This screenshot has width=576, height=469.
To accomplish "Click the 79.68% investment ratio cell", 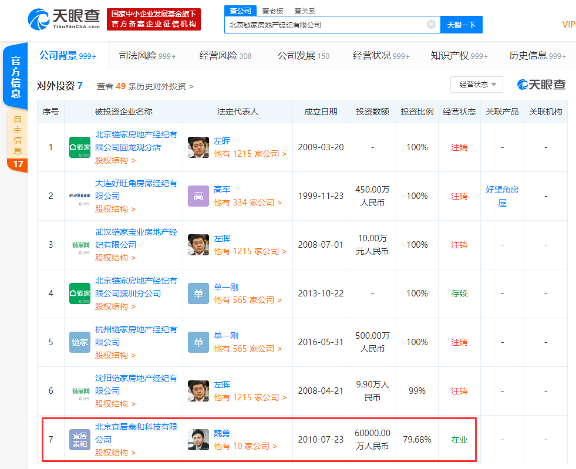I will click(417, 440).
